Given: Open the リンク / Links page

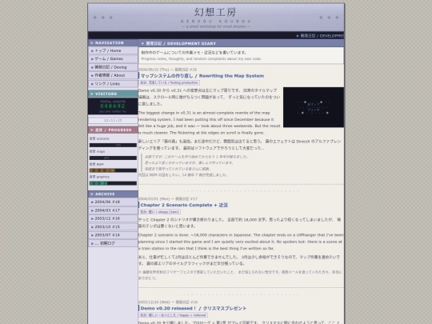Looking at the screenshot, I should (113, 84).
